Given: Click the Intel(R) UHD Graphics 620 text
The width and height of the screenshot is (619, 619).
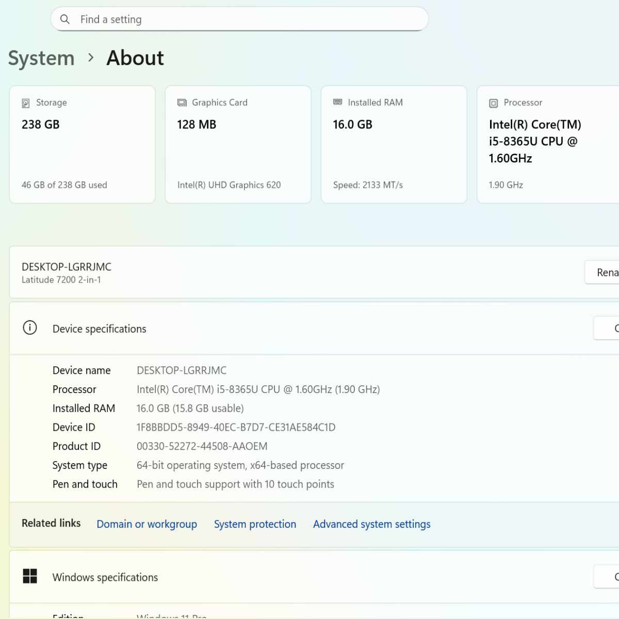Looking at the screenshot, I should (x=229, y=185).
